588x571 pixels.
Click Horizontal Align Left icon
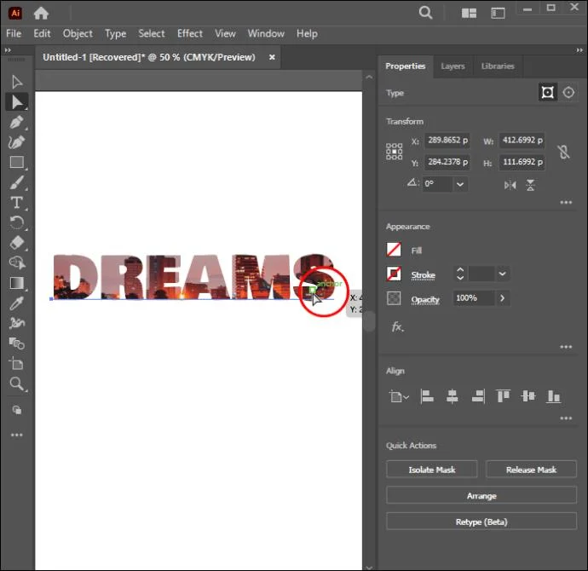(427, 396)
